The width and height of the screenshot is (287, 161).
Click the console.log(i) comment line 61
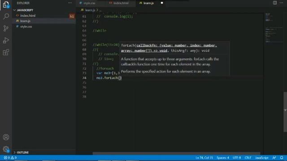tap(115, 17)
